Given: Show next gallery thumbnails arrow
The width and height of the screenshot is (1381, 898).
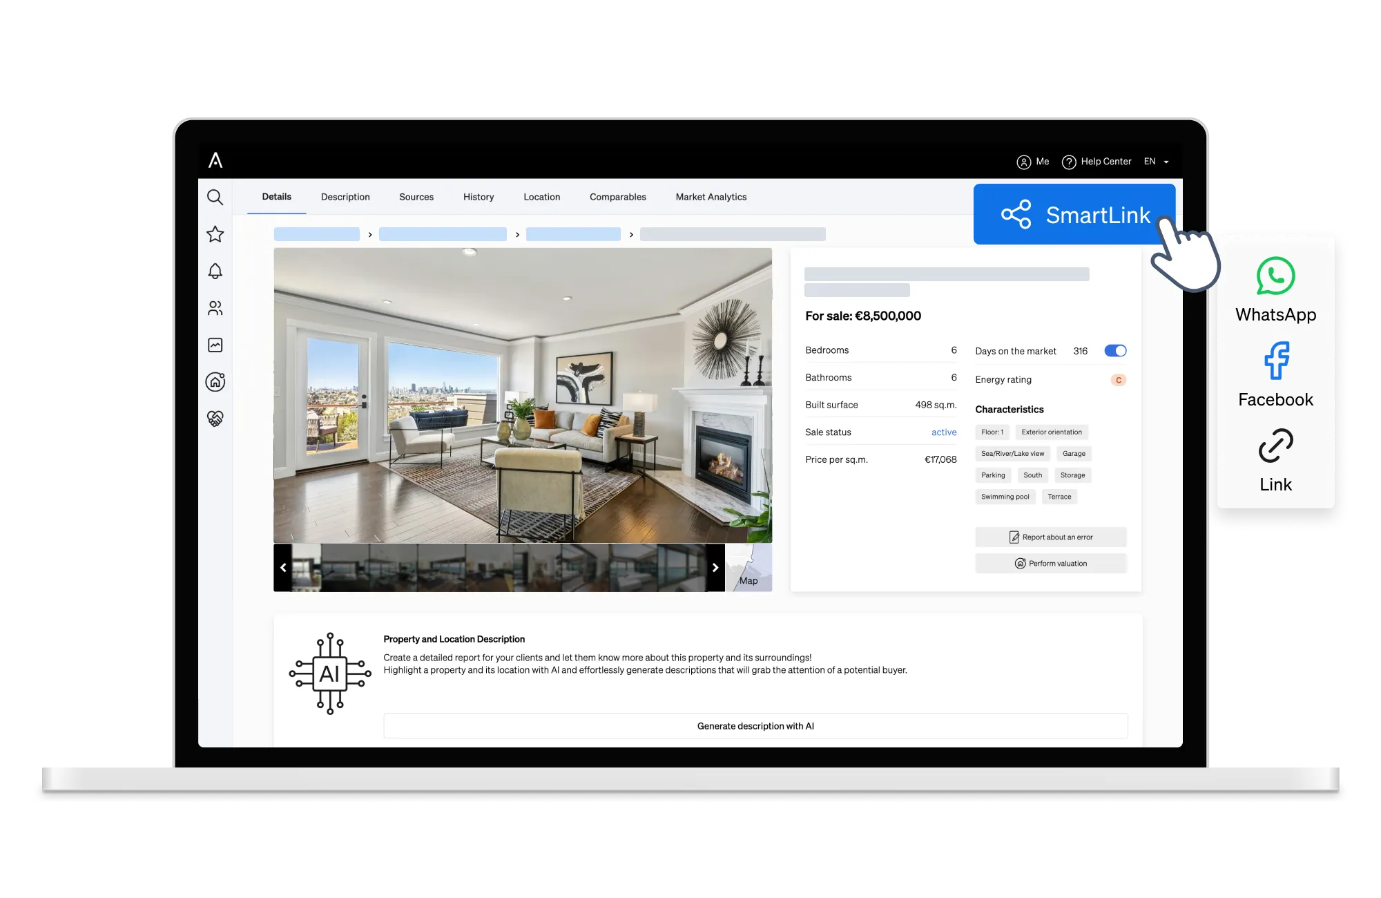Looking at the screenshot, I should pyautogui.click(x=715, y=568).
